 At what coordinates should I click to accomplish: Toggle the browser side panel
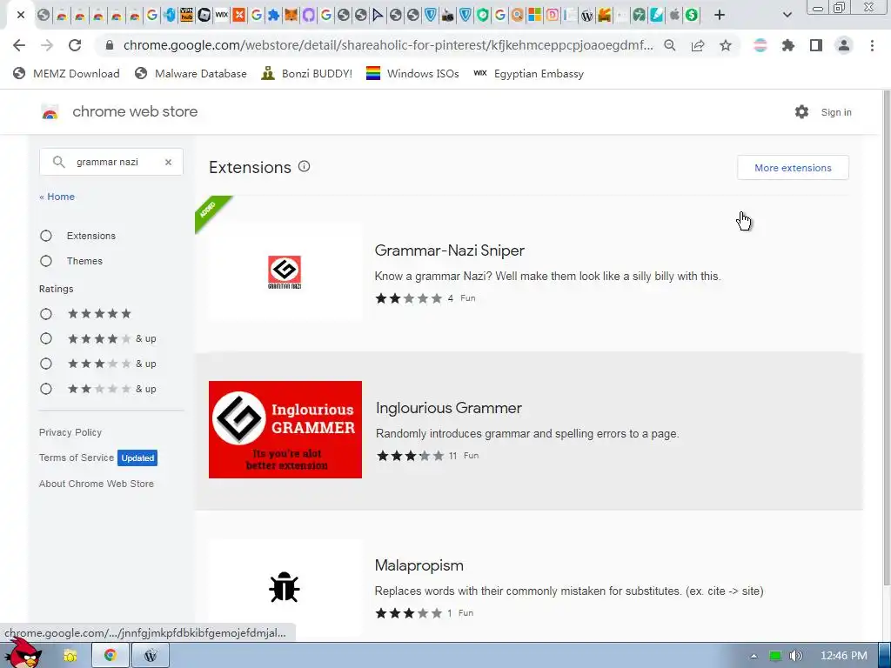pos(816,45)
